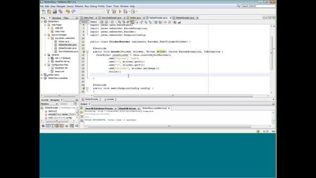Viewport: 316px width, 178px height.
Task: Click the Output horizontal scrollbar
Action: (169, 127)
